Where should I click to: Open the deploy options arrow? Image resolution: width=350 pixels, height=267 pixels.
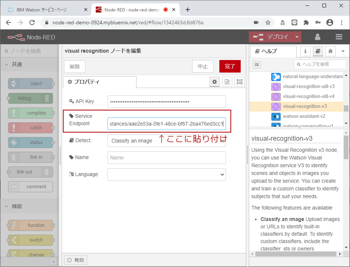pos(297,37)
